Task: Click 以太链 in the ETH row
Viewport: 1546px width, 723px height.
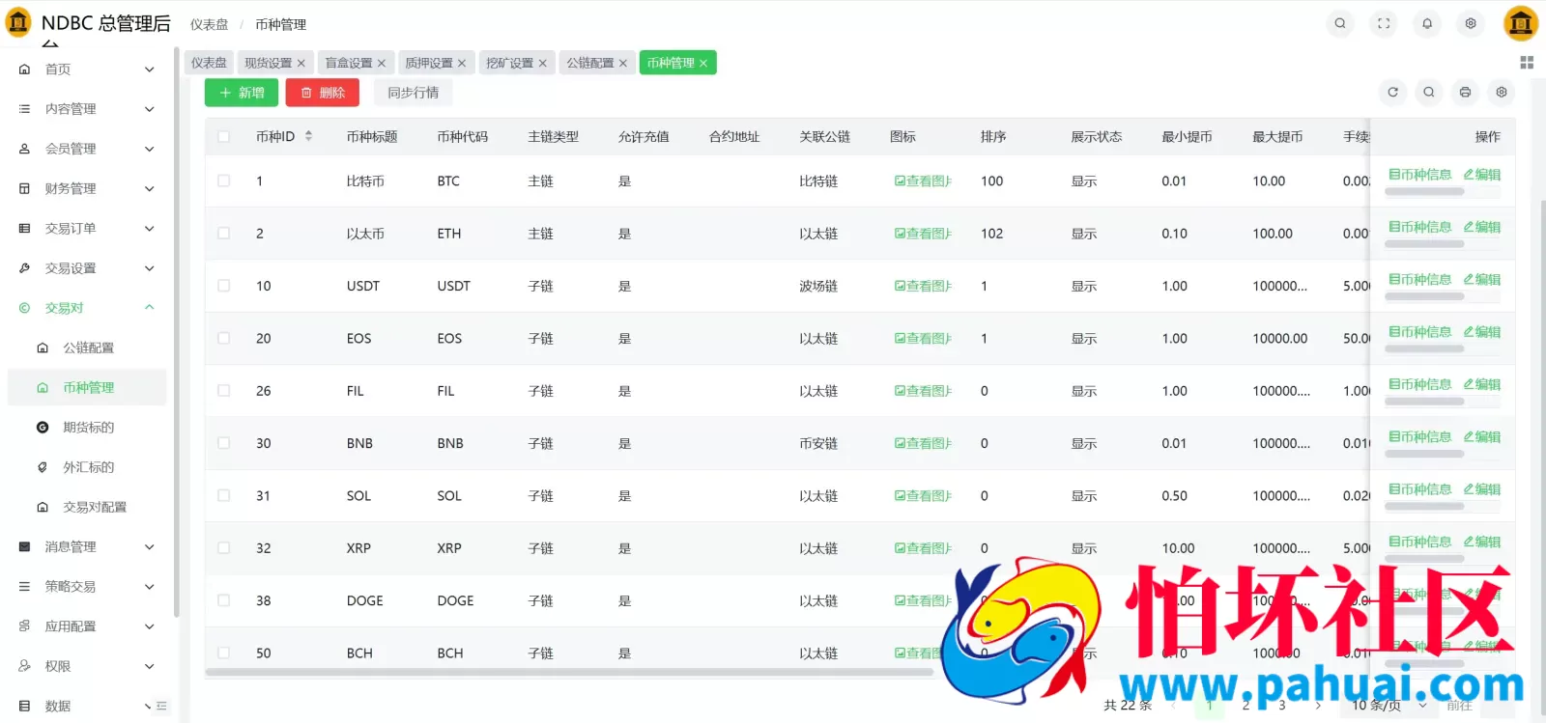Action: pyautogui.click(x=818, y=234)
